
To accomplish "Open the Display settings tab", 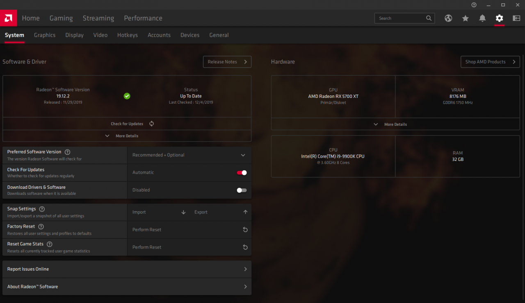I will 74,35.
